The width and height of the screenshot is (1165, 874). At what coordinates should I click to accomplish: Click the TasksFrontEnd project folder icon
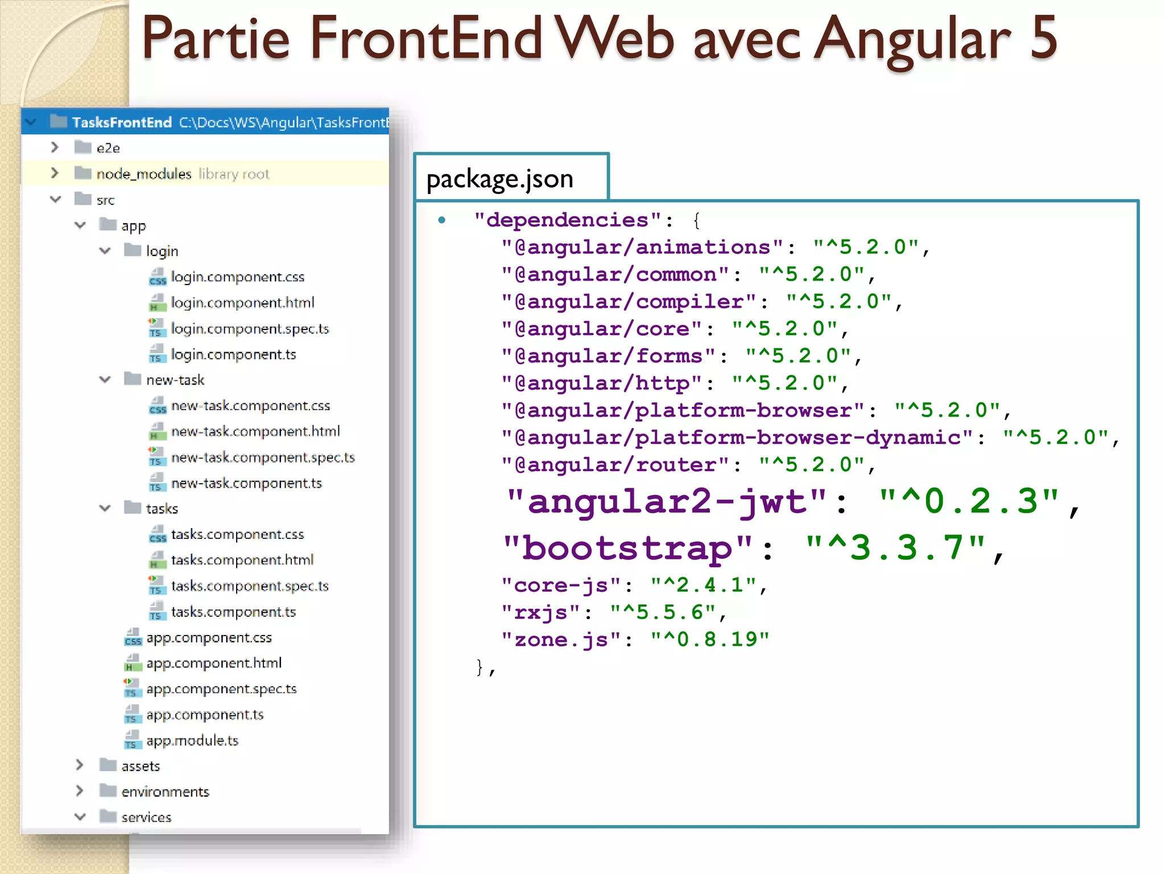point(58,122)
